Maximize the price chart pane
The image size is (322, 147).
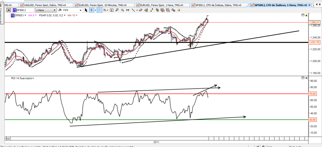coord(303,15)
